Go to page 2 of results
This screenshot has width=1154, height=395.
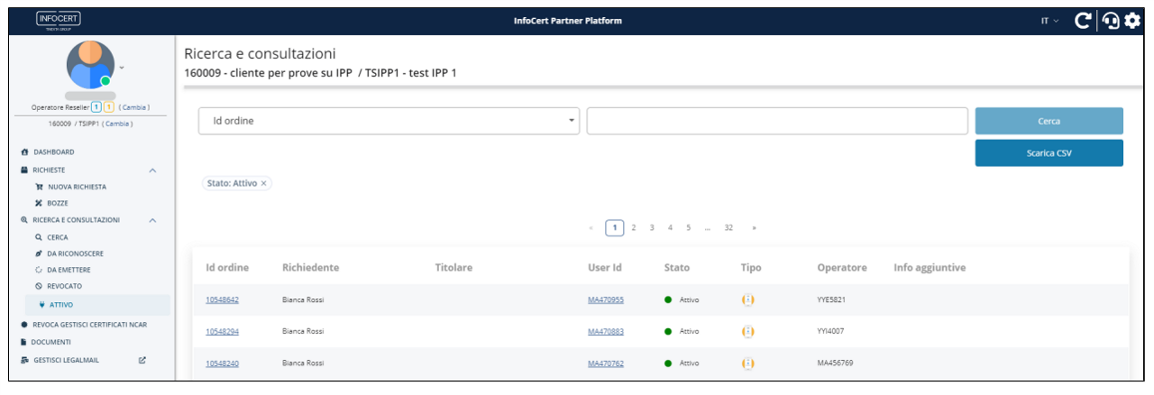click(x=634, y=228)
